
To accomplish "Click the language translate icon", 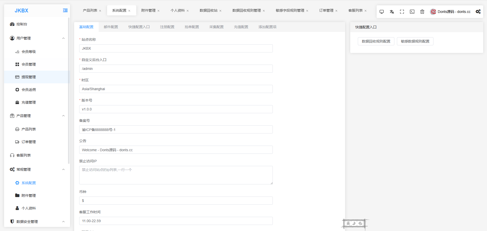I will (392, 12).
